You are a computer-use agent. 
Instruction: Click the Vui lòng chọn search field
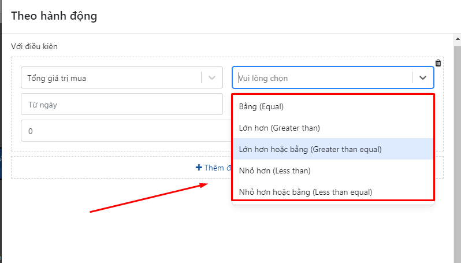click(x=321, y=77)
